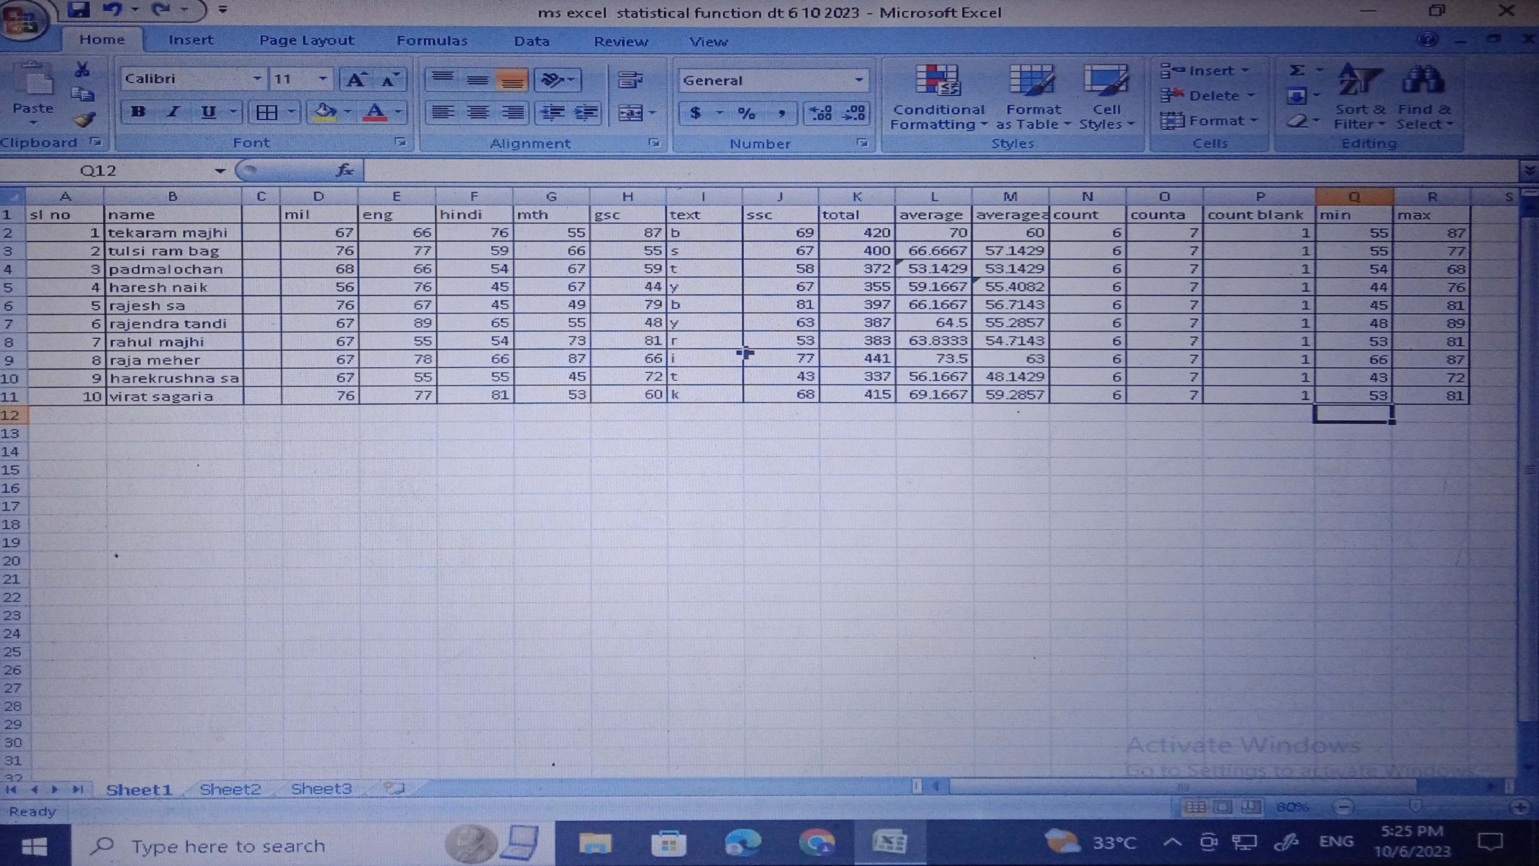This screenshot has height=866, width=1539.
Task: Toggle Italic formatting
Action: (173, 111)
